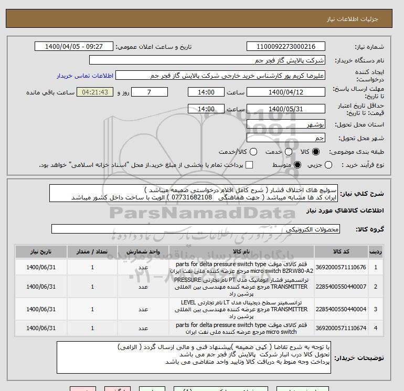Click the need date in row 3
404x391 pixels.
(41, 309)
